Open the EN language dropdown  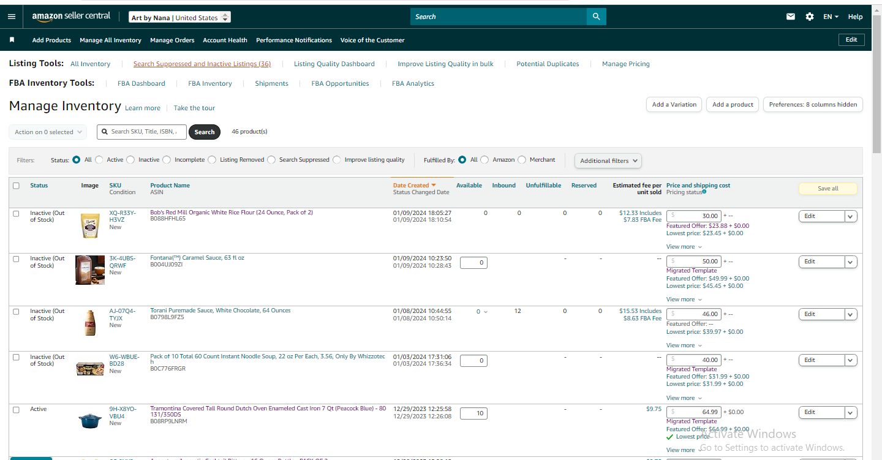pos(831,17)
